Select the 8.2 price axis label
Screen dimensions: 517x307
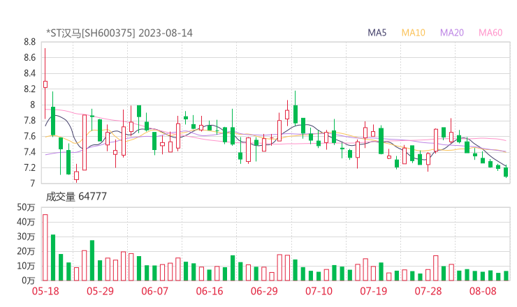pos(29,89)
